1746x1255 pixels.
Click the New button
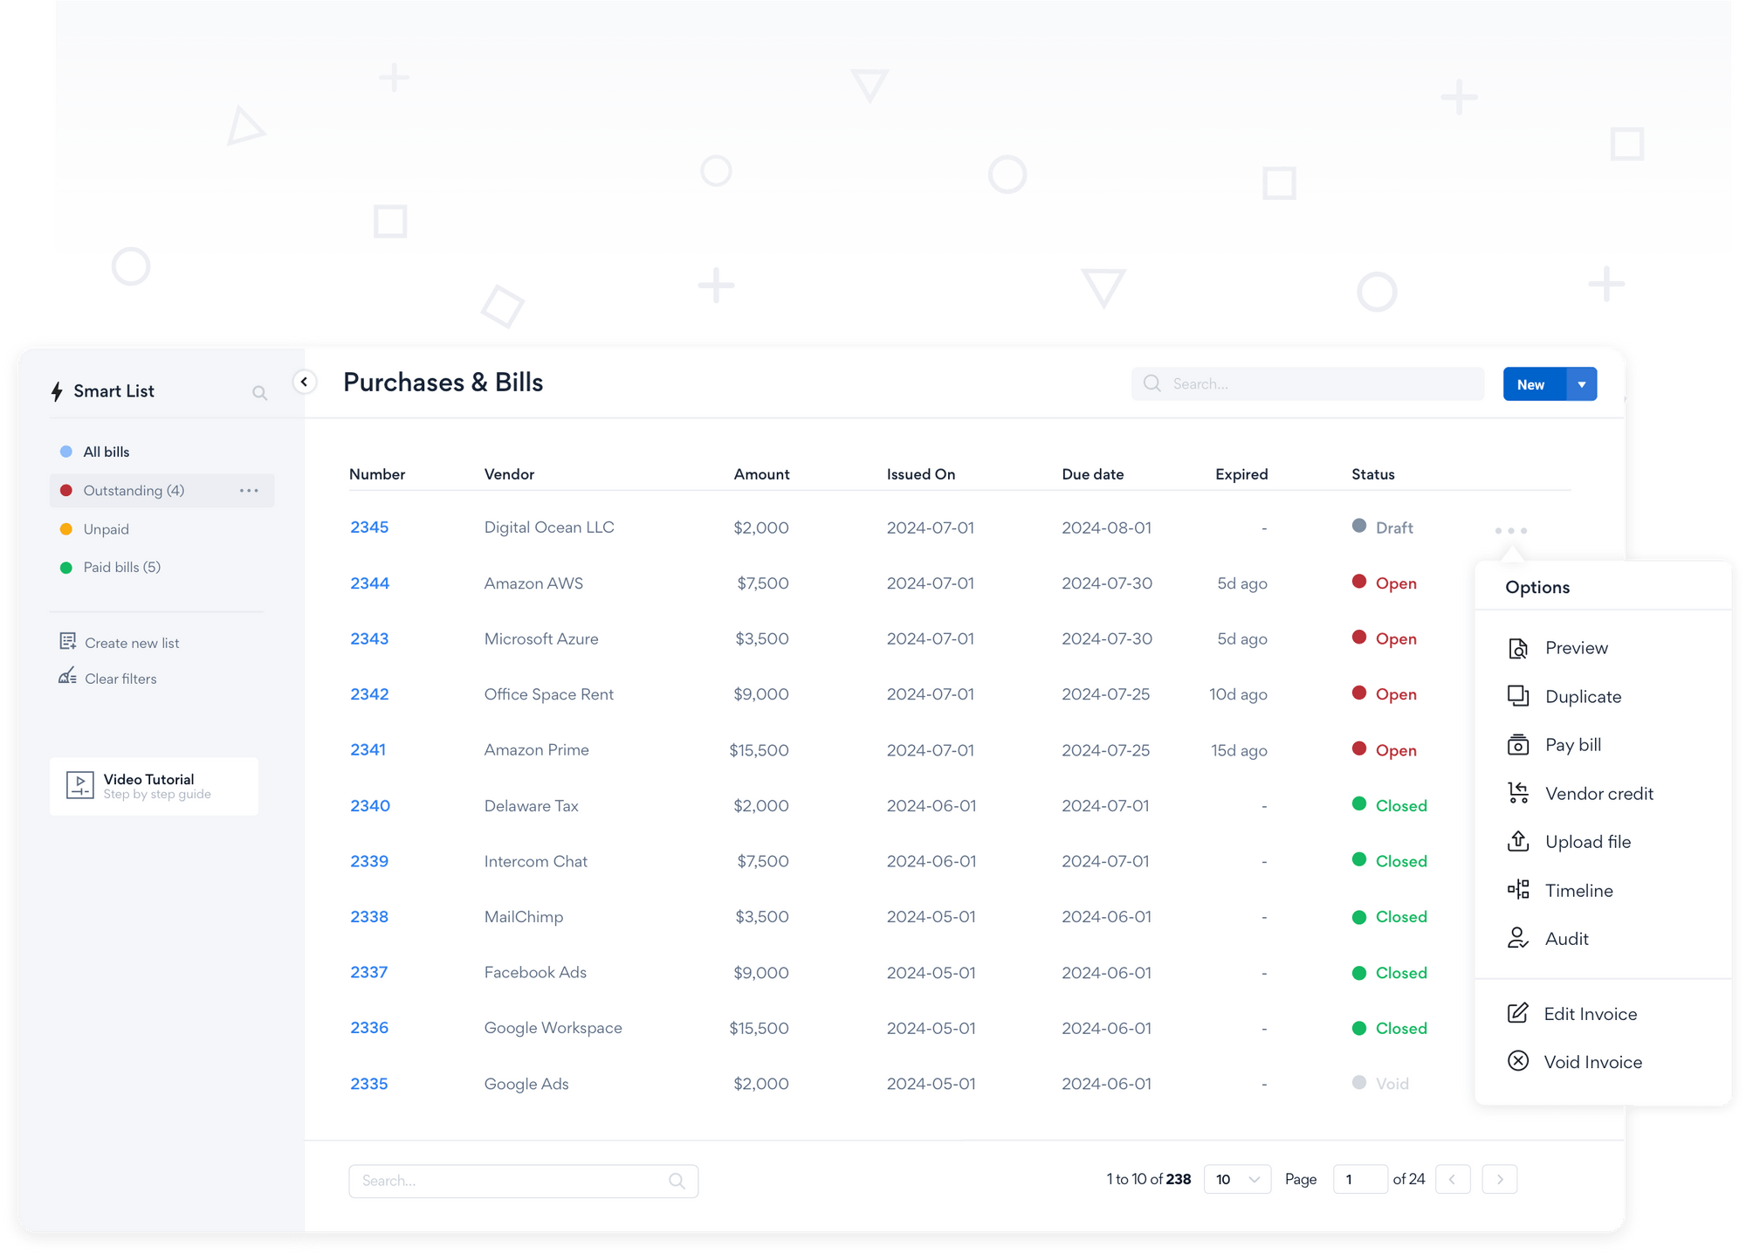[x=1532, y=383]
